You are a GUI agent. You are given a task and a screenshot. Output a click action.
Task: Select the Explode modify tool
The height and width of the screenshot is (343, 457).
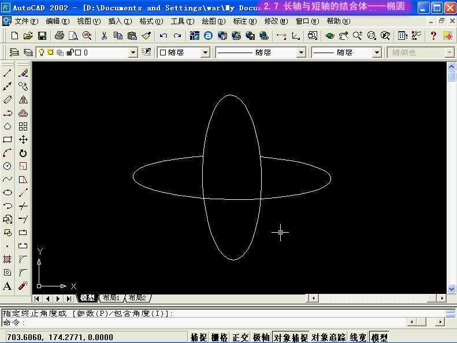23,286
